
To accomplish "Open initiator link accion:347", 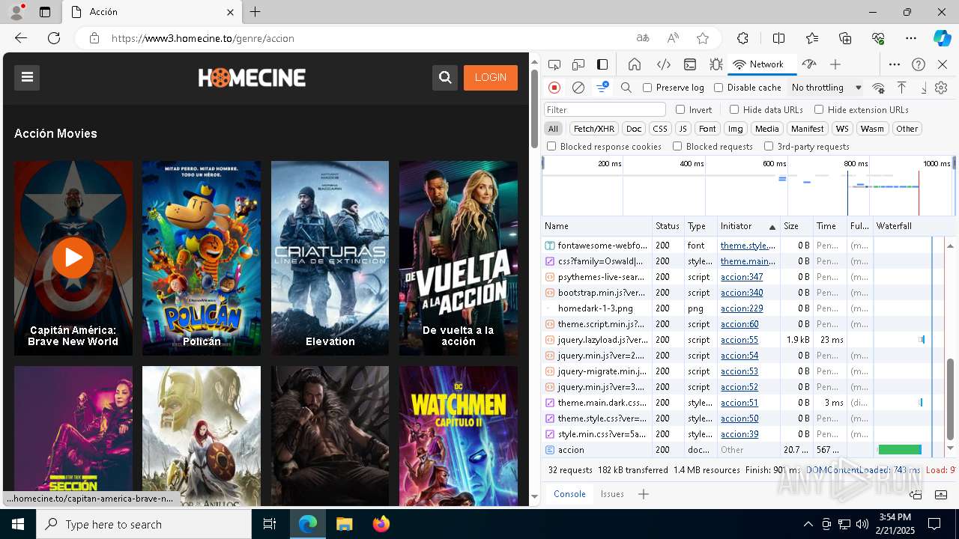I will 742,277.
